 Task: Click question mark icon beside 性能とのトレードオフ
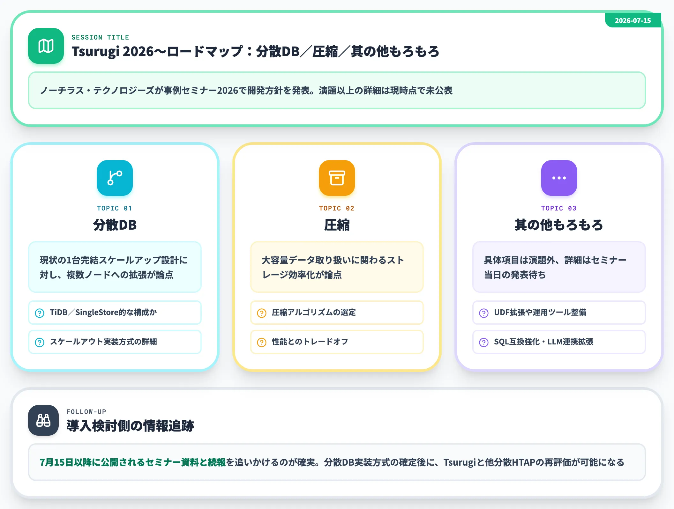(262, 342)
